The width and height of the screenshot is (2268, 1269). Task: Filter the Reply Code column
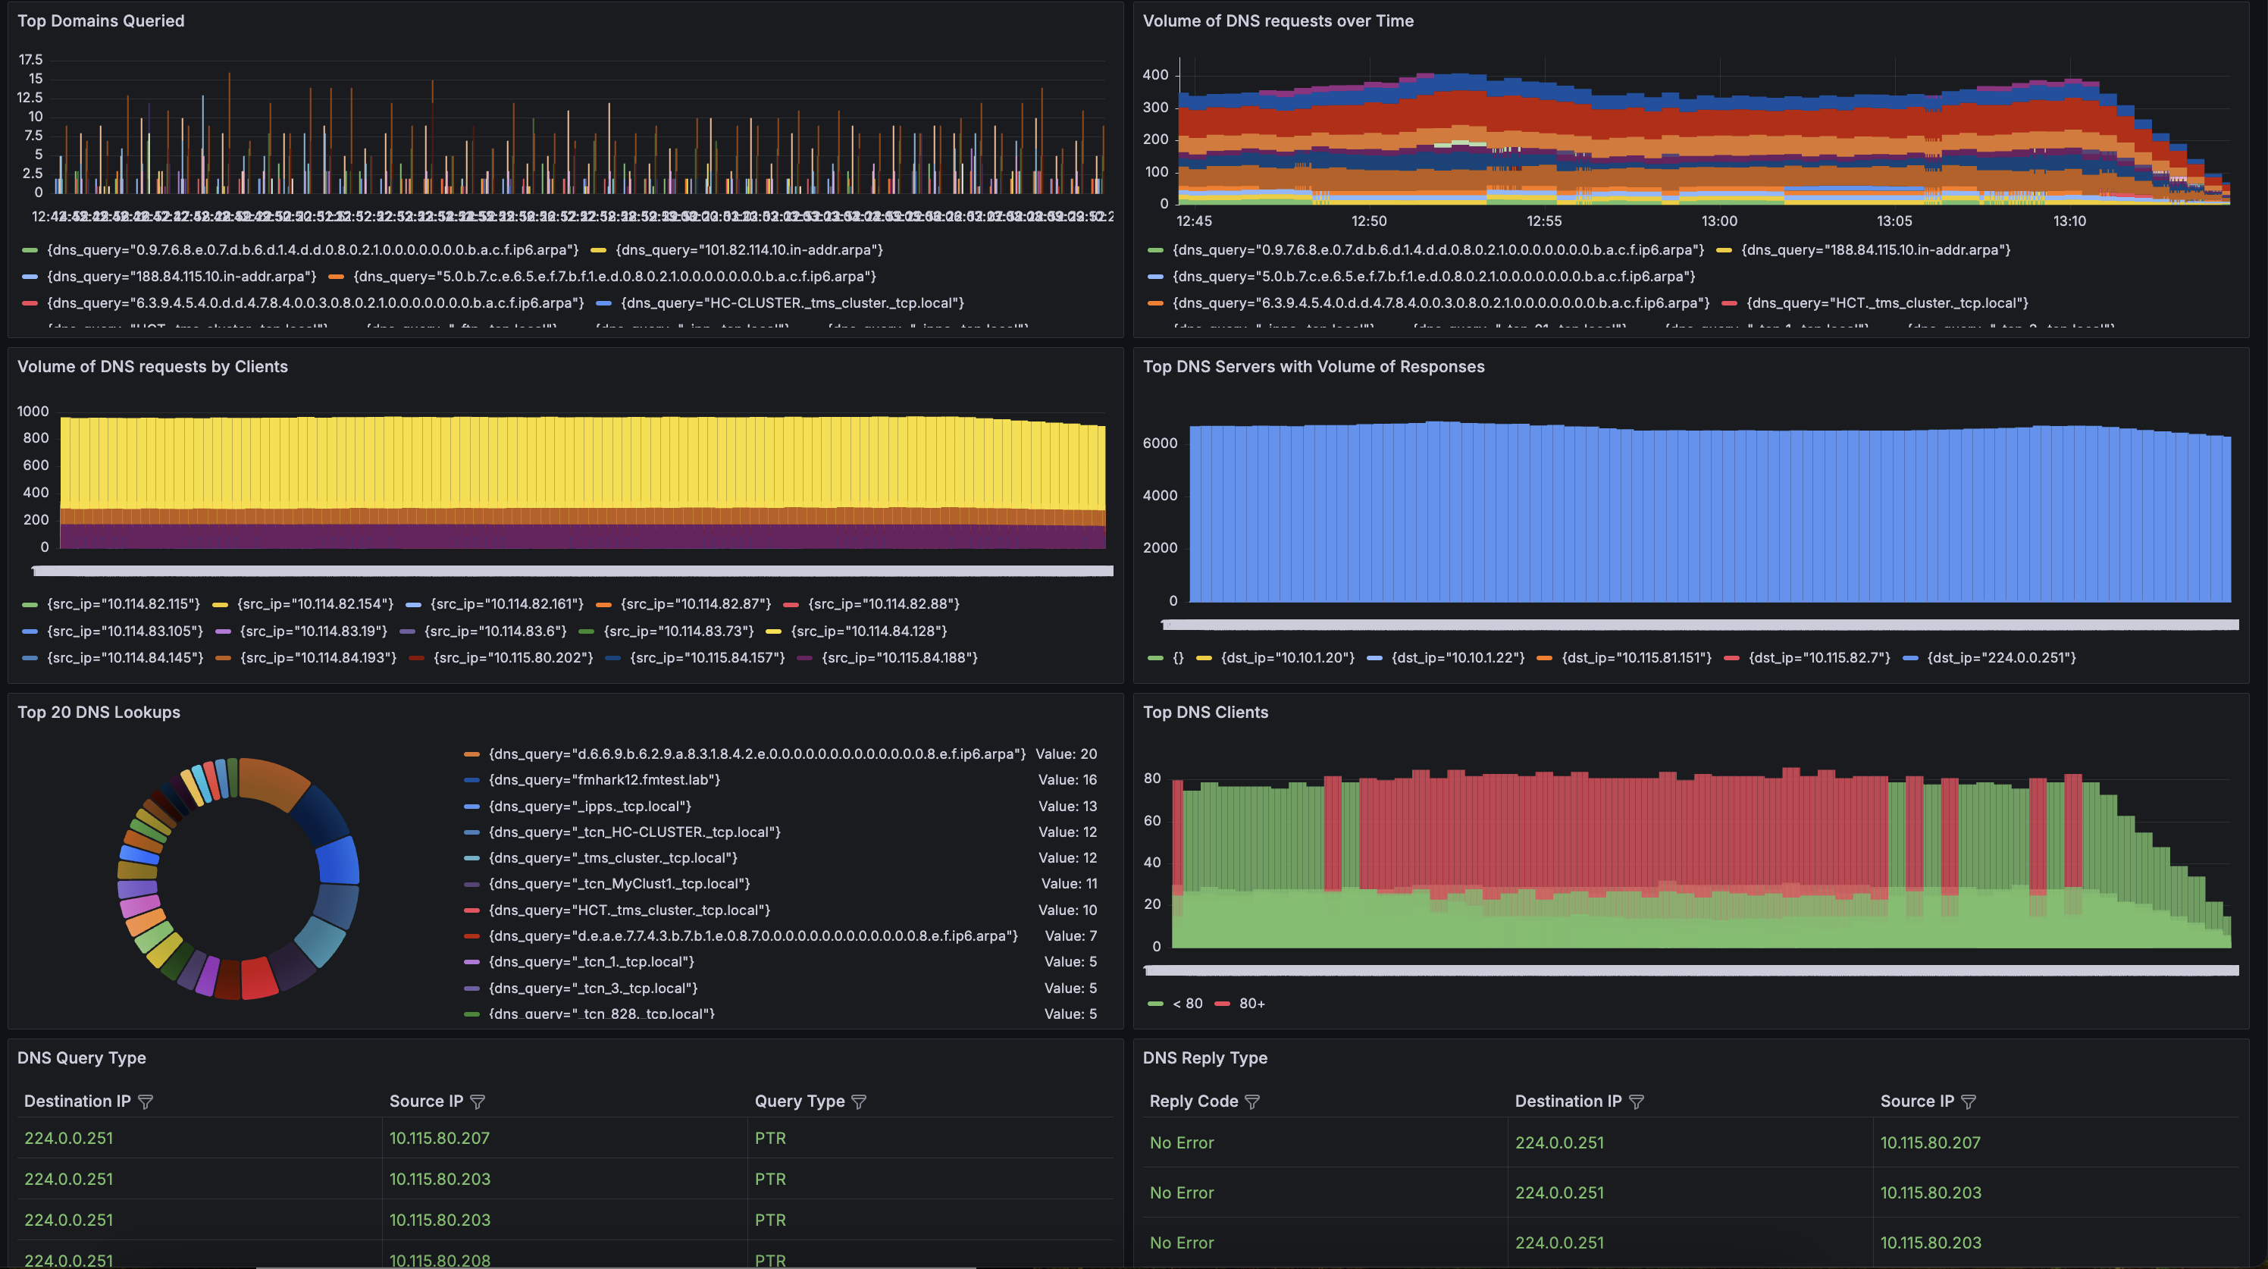[1252, 1101]
